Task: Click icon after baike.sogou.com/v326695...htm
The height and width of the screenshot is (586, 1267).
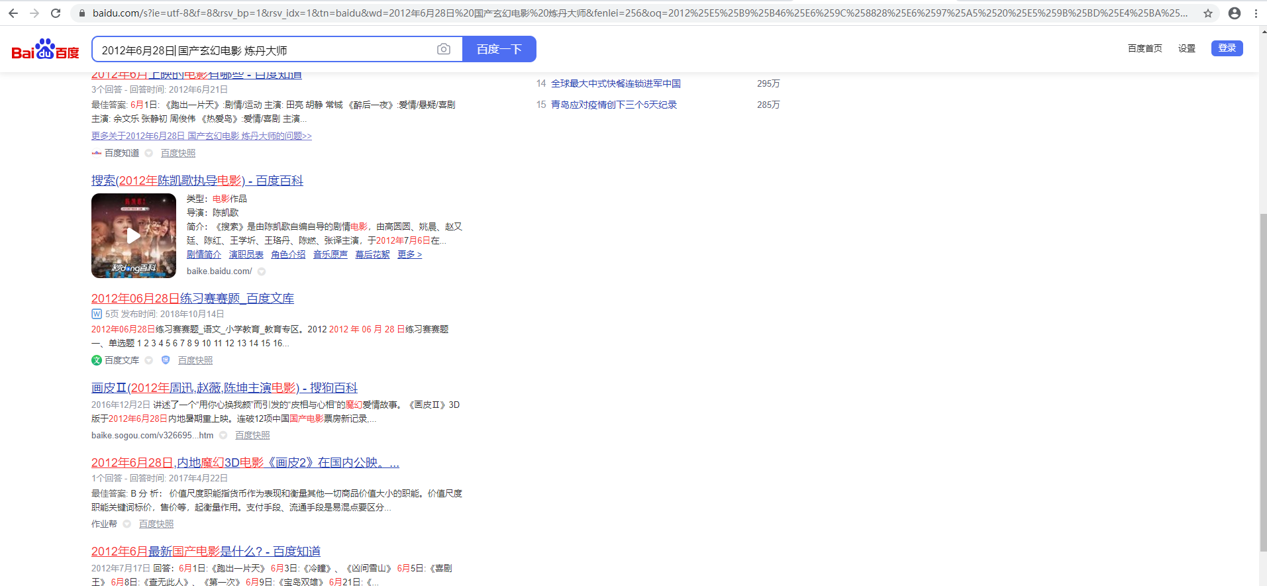Action: click(x=223, y=435)
